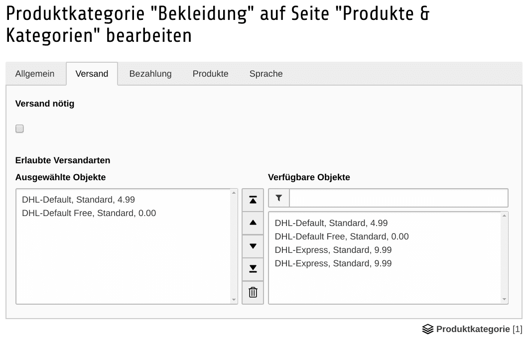
Task: Click the move-to-bottom arrow icon
Action: pyautogui.click(x=253, y=269)
